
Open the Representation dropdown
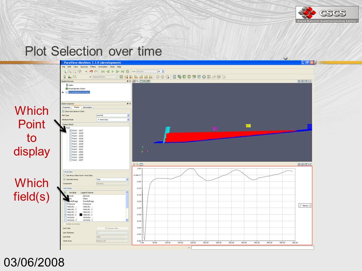tap(104, 77)
